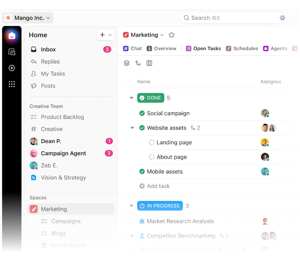Select the chat messages icon in the dark sidebar

pos(12,52)
